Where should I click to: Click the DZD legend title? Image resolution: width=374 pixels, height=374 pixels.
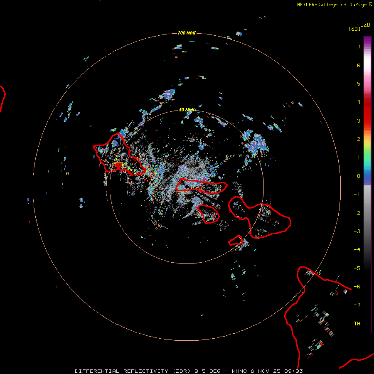[365, 25]
